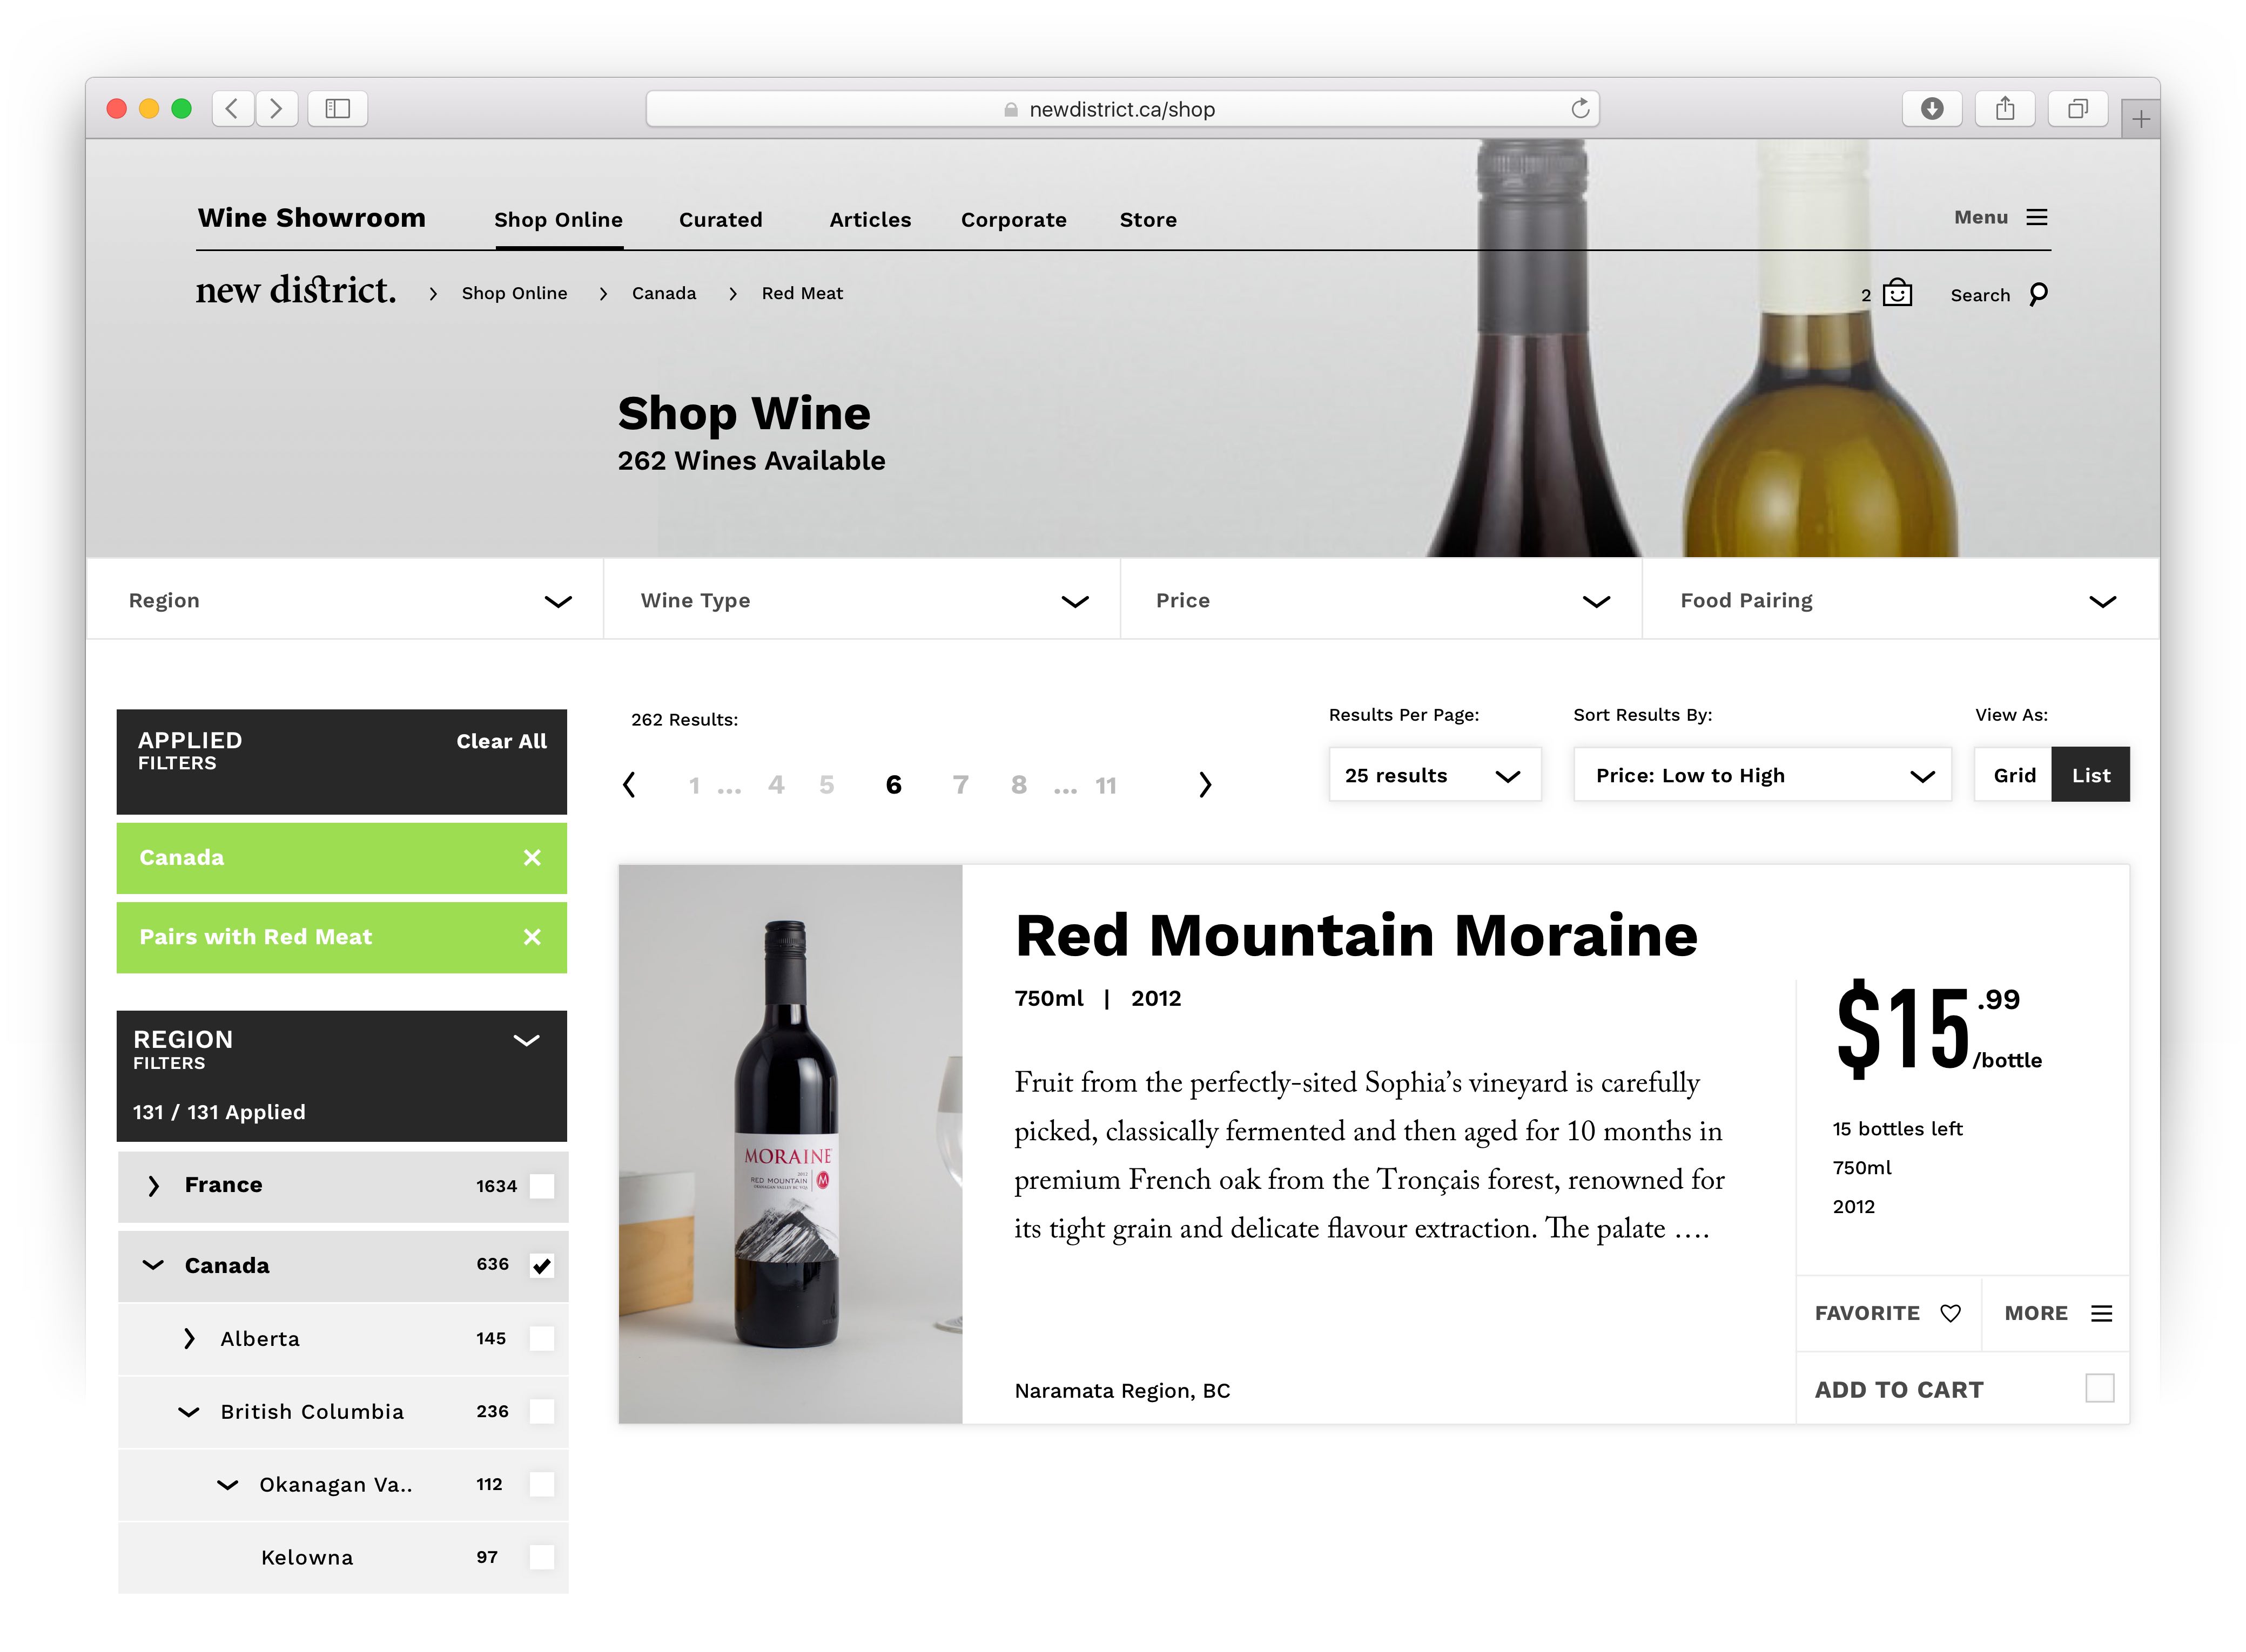Click the Search magnifier icon
2246x1652 pixels.
click(x=2038, y=294)
